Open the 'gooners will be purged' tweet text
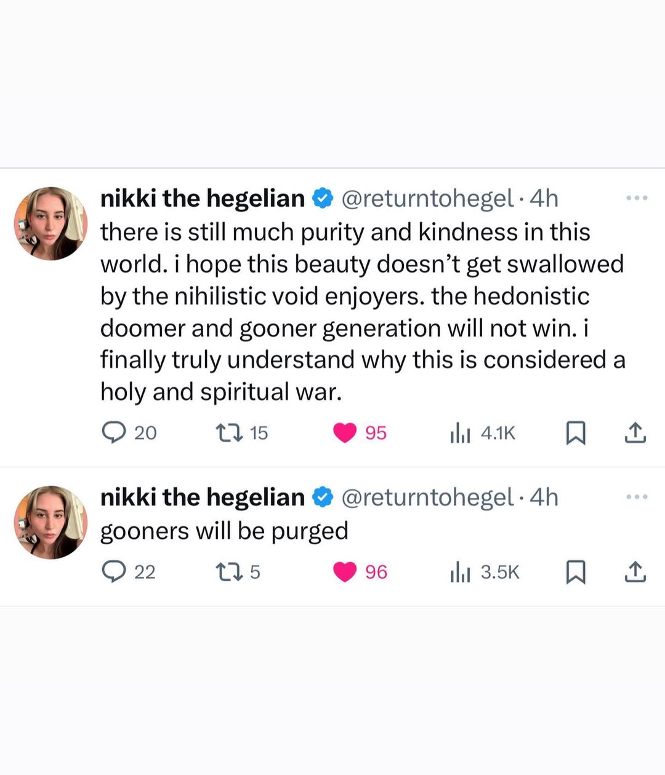Screen dimensions: 665x775 click(224, 531)
